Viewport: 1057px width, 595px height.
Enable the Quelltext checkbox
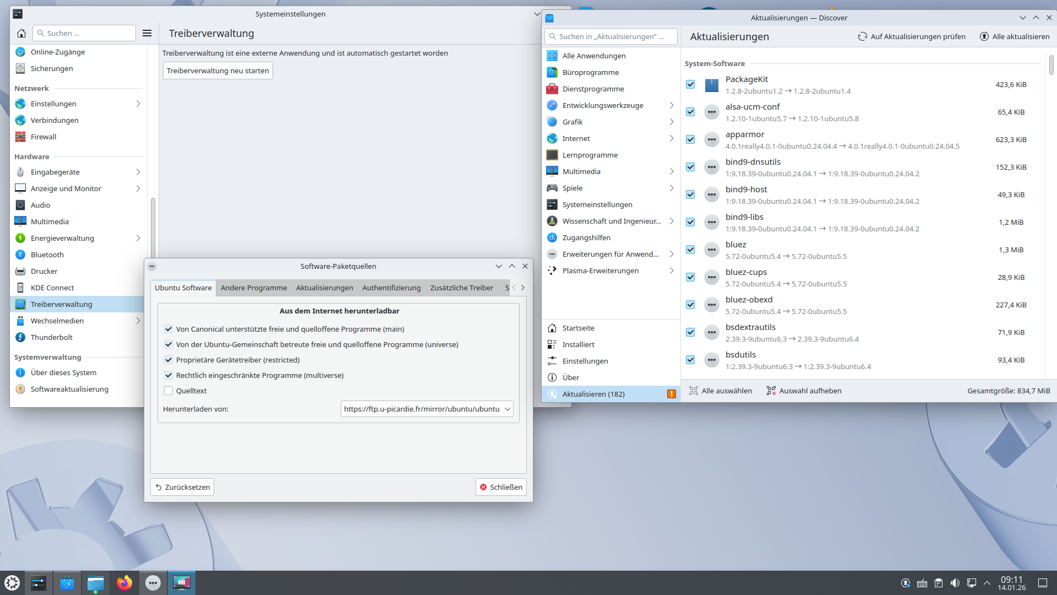click(168, 390)
